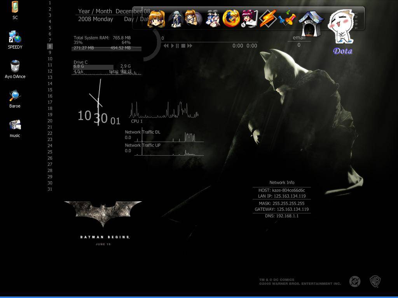Click the 'DNS: 192.168.1.1' line

tap(282, 216)
